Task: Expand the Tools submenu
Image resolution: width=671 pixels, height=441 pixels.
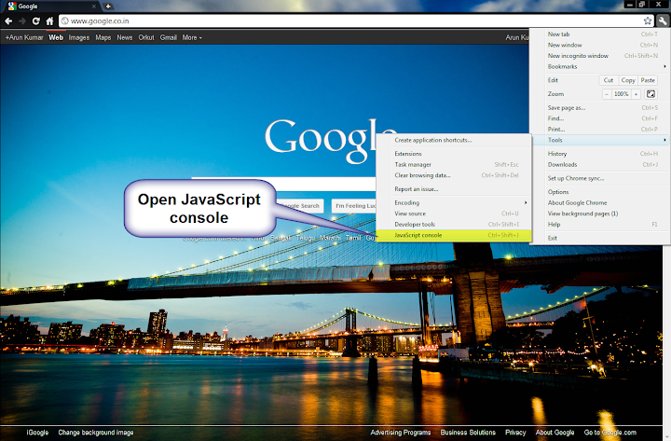Action: tap(599, 140)
